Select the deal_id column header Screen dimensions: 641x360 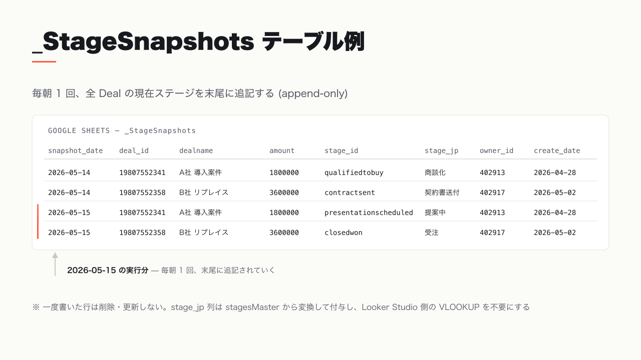[x=134, y=150]
